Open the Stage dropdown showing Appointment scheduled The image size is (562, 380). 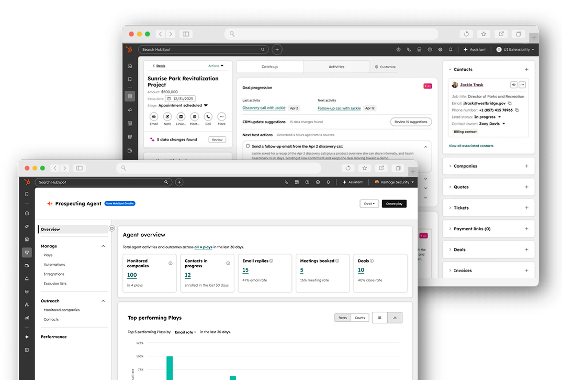[183, 105]
